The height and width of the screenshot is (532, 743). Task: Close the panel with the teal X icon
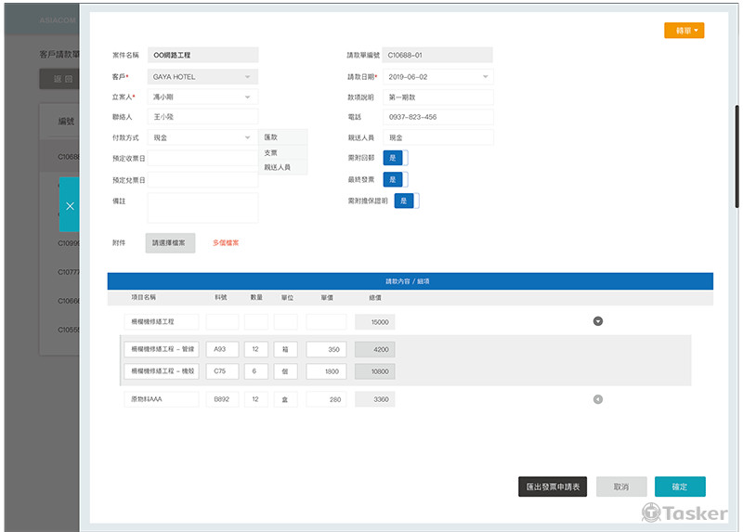click(70, 205)
